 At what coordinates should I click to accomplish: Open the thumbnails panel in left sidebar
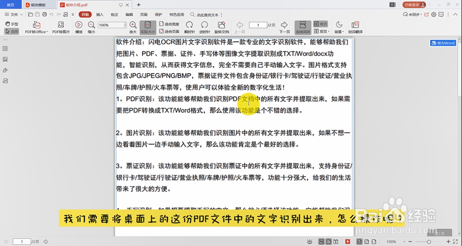5,59
